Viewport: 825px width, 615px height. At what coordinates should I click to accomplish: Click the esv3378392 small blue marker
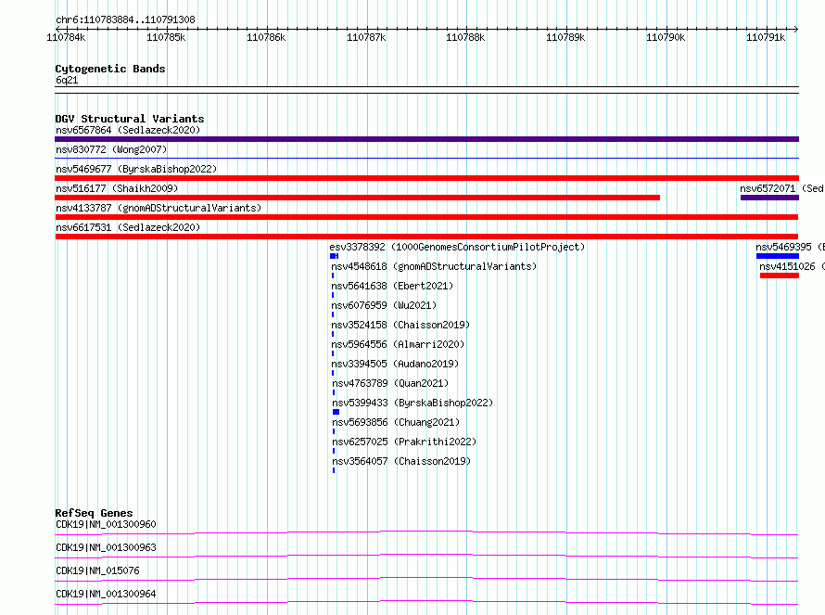(334, 256)
